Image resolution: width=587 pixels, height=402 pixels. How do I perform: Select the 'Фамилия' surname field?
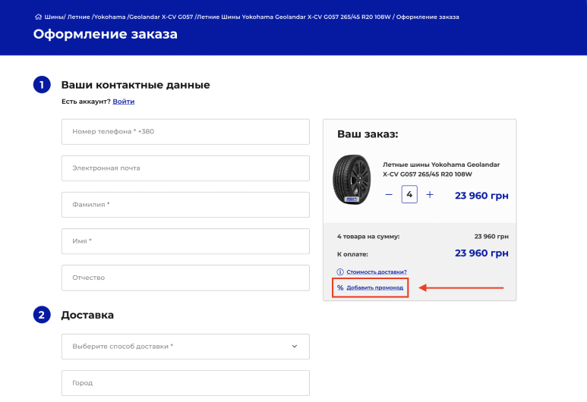[x=185, y=204]
